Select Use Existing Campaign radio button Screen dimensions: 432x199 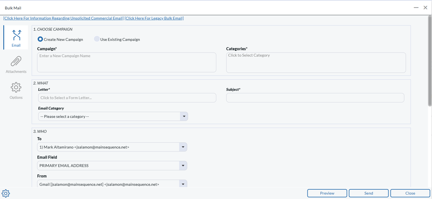point(97,39)
